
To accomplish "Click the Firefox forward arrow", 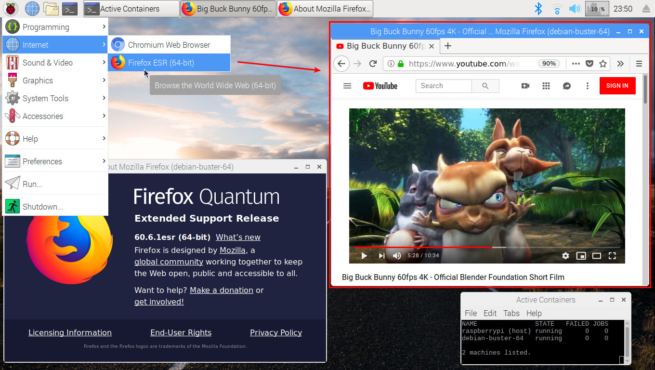I will (x=357, y=64).
